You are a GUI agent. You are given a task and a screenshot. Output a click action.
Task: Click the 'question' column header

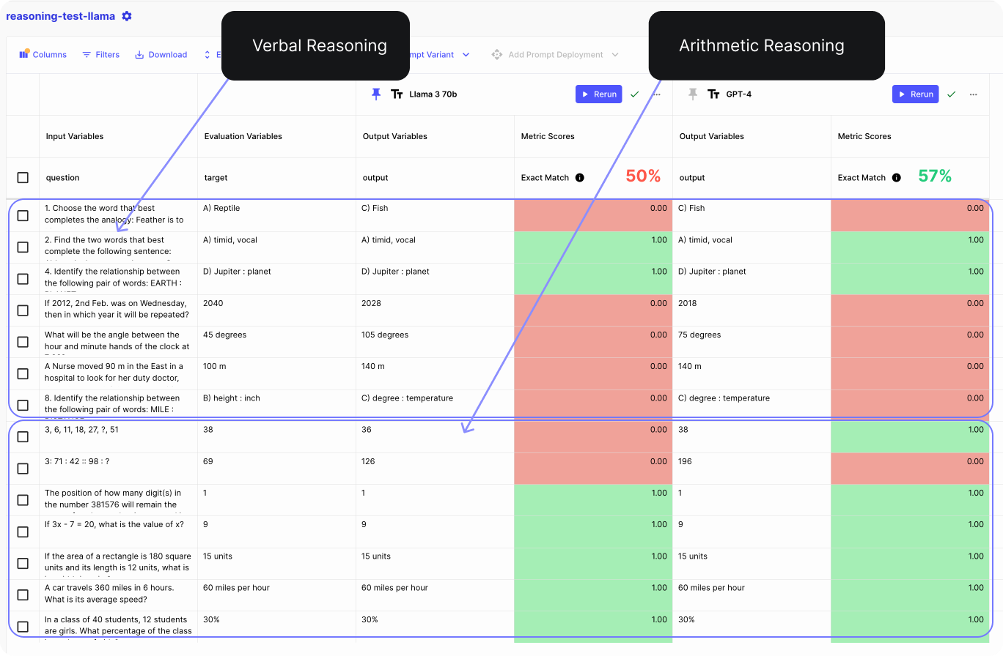pos(63,178)
